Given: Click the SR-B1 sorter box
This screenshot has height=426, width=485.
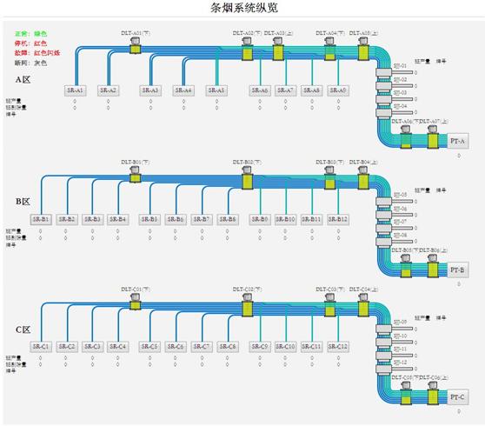Looking at the screenshot, I should click(41, 219).
